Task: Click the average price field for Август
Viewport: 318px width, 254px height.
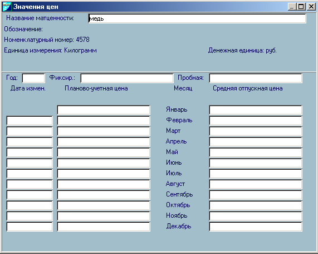Action: 256,184
